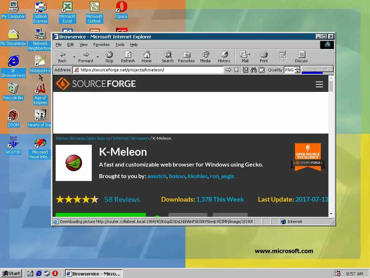Click the address bar URL field
The width and height of the screenshot is (370, 278).
click(148, 70)
